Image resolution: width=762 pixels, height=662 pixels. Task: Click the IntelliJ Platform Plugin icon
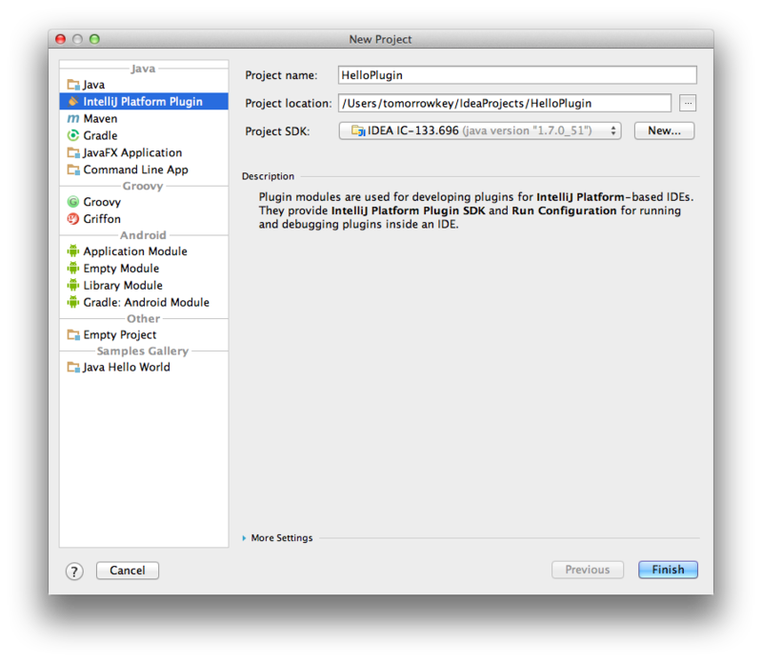[x=73, y=101]
